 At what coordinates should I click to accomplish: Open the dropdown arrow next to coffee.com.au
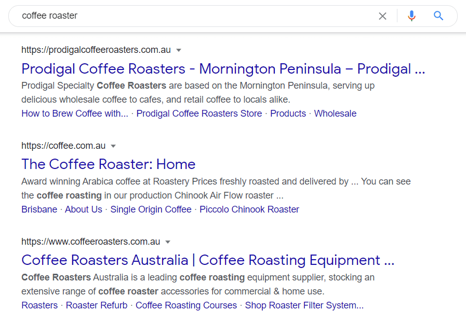(x=113, y=146)
